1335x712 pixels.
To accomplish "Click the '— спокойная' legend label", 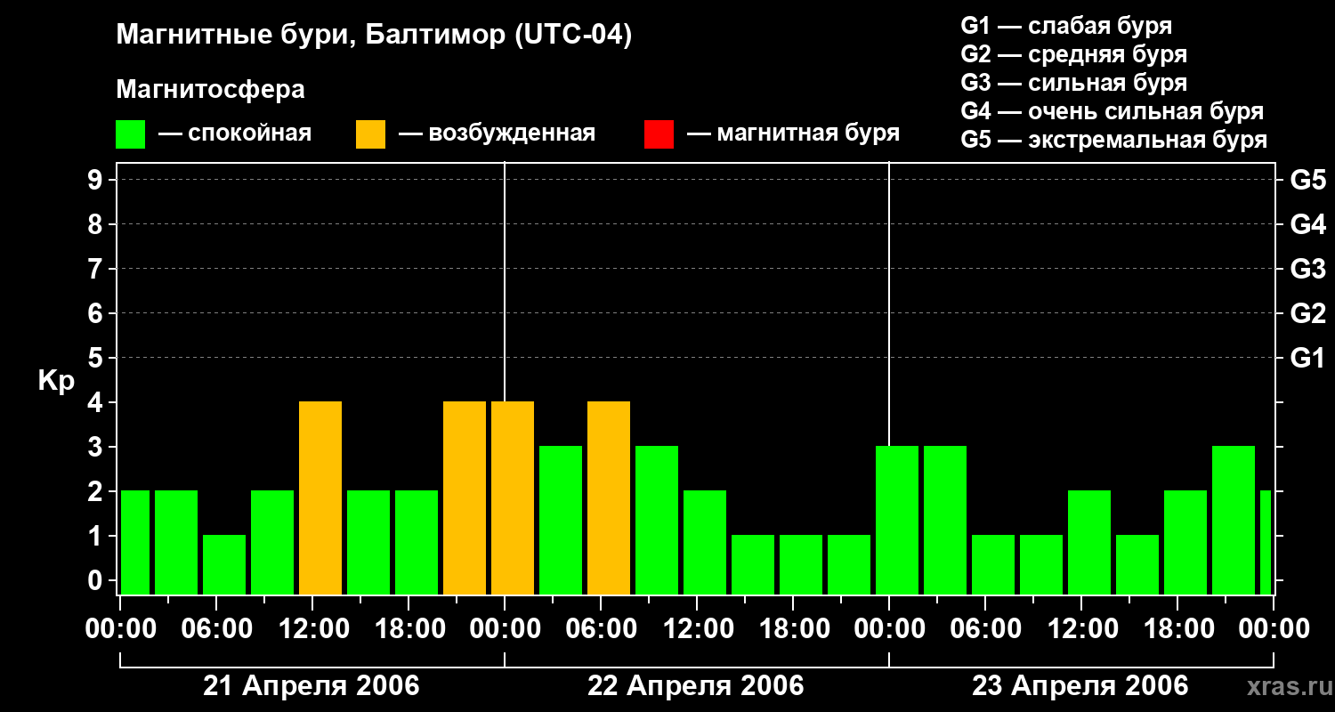I will (x=235, y=134).
